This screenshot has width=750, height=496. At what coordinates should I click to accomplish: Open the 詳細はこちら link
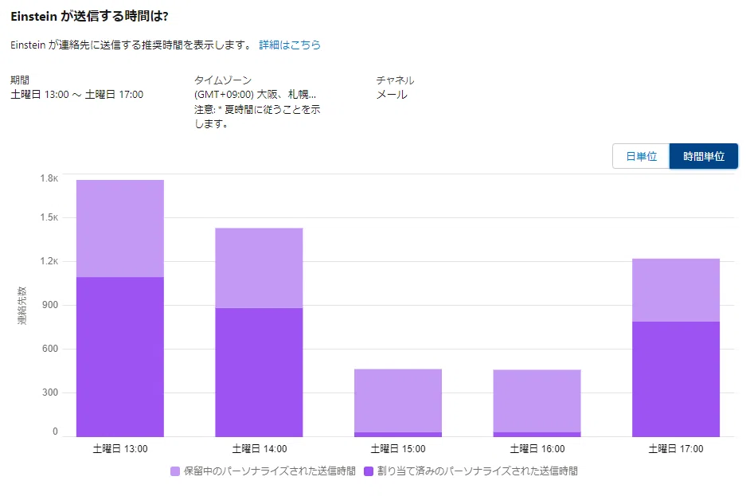(289, 45)
